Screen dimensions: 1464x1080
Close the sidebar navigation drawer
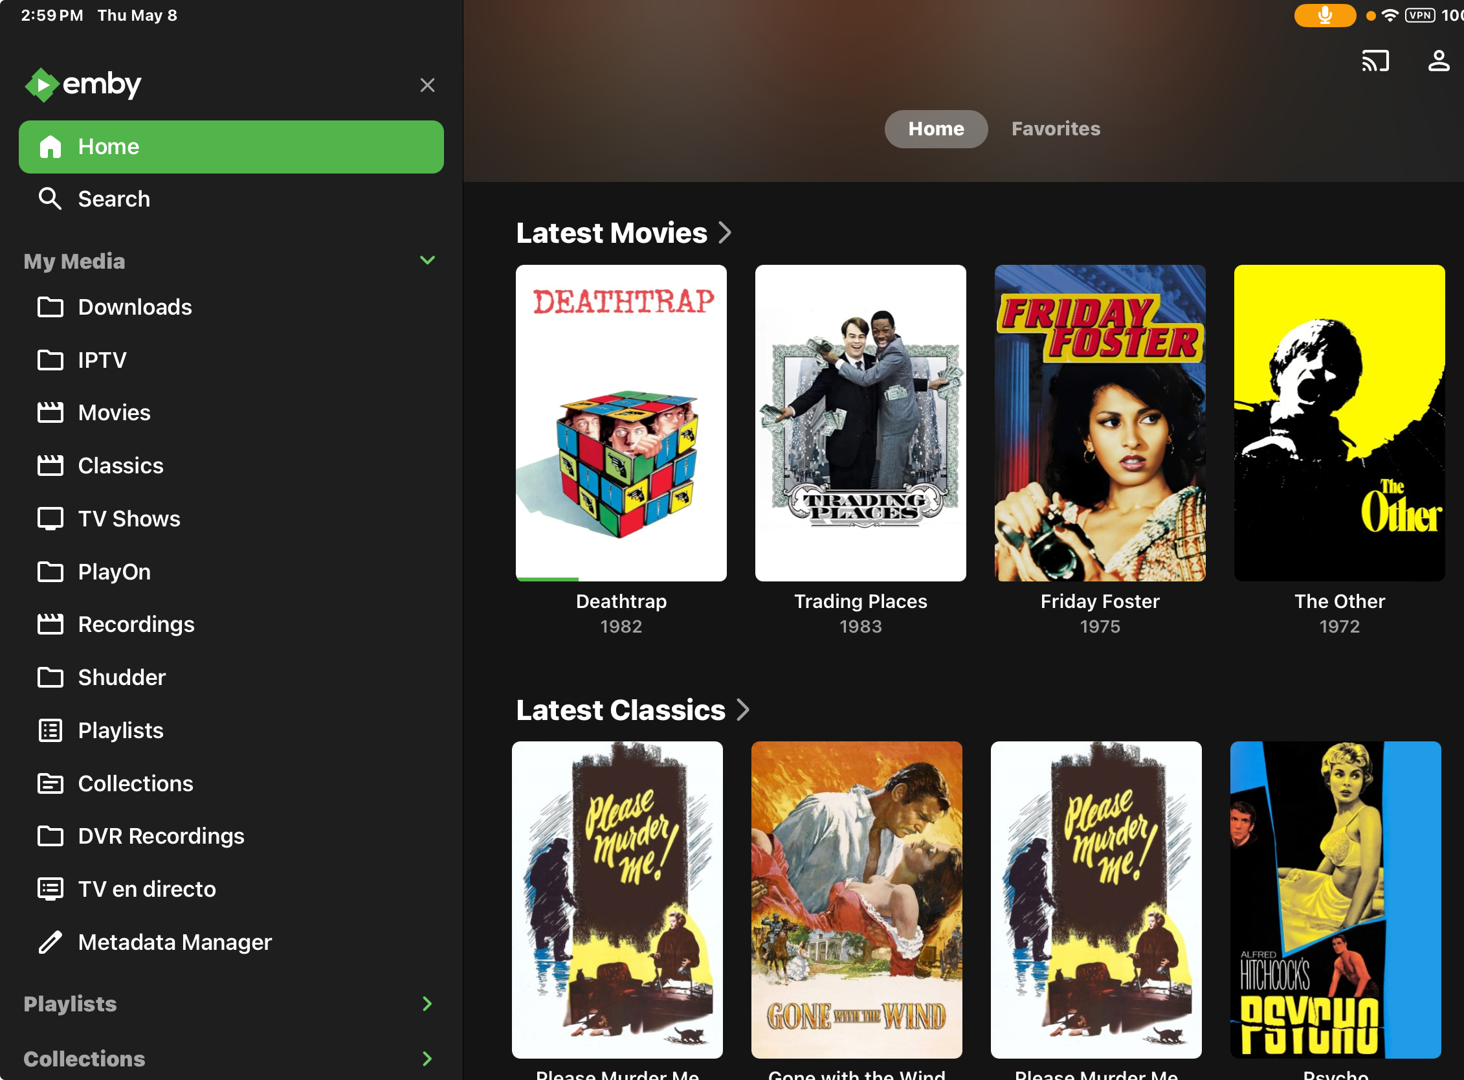(427, 85)
